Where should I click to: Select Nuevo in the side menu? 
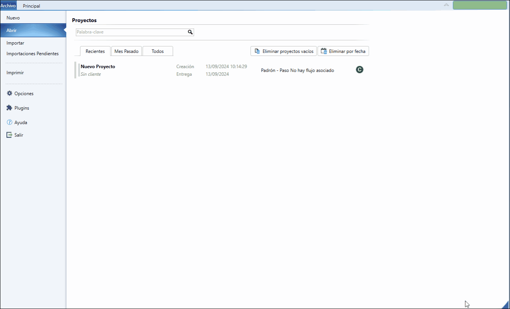coord(33,18)
